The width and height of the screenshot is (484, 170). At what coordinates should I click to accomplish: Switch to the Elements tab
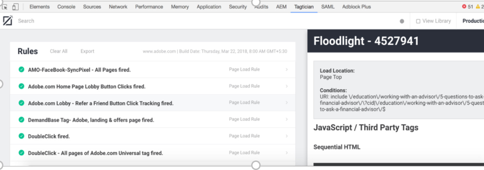click(x=39, y=7)
